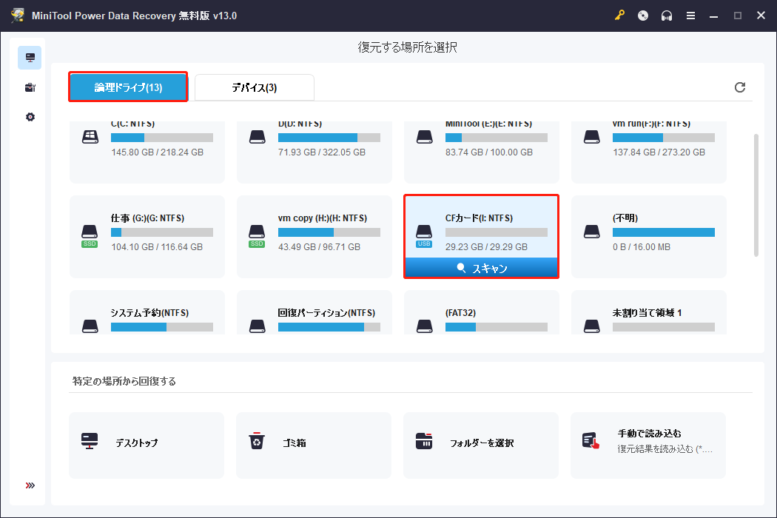Click the bootable media disc icon

643,16
